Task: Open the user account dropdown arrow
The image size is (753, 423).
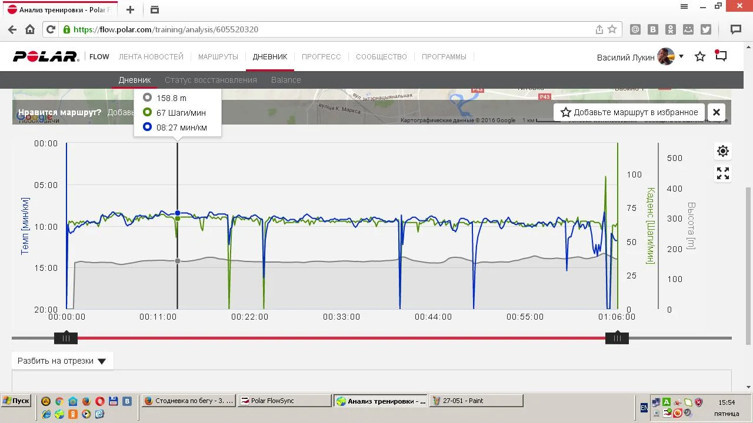Action: (681, 56)
